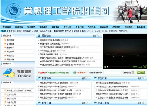
Task: Click 更多>>> in the 最新动态 panel
Action: [x=96, y=36]
